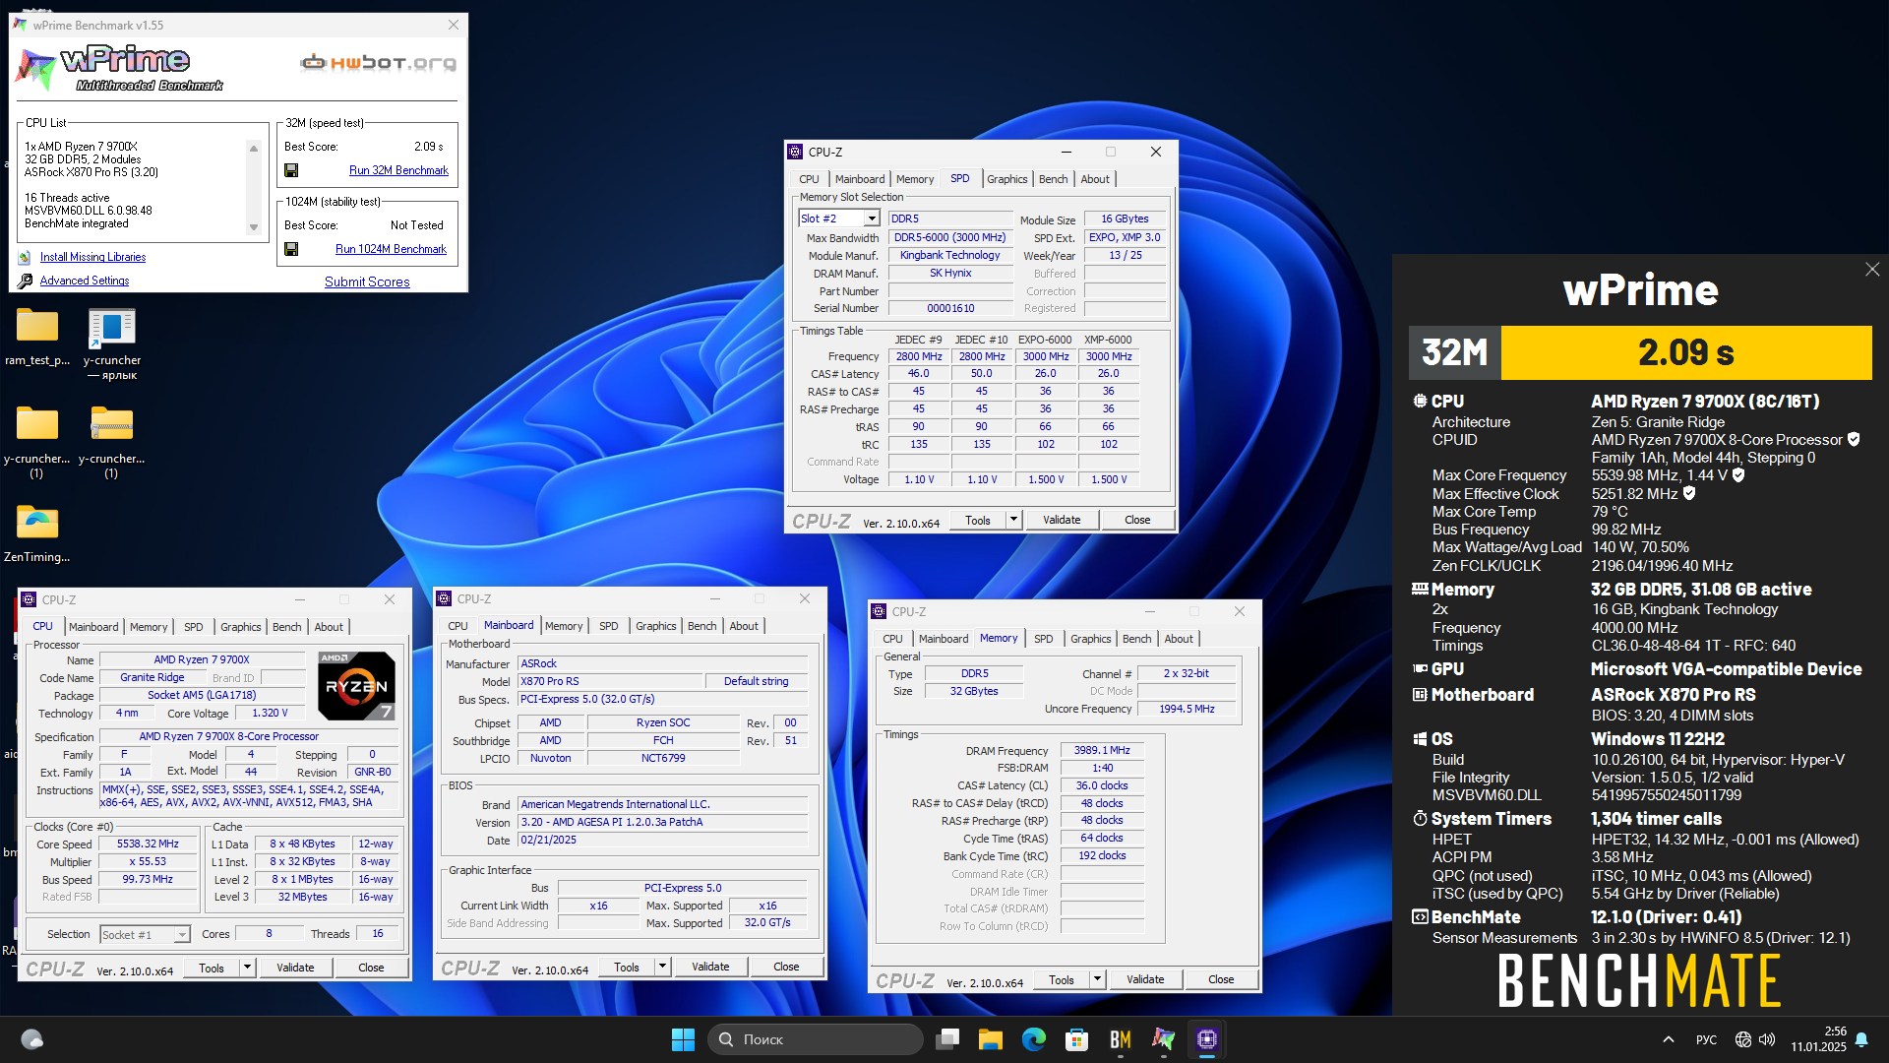Click the save icon beside the 32M benchmark
This screenshot has height=1063, width=1889.
pos(291,170)
